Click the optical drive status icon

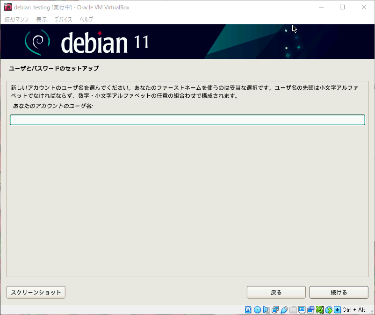(x=257, y=310)
